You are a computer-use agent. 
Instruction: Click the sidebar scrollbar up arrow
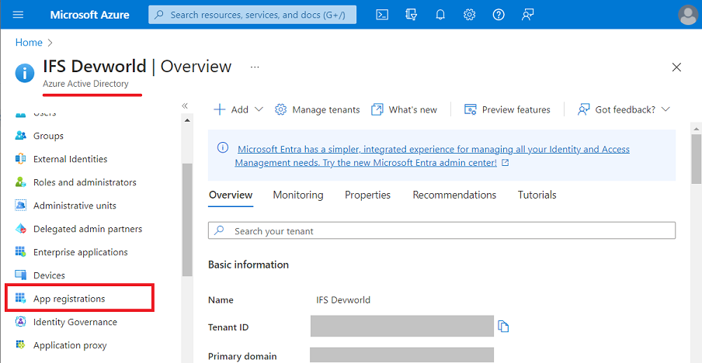pos(187,119)
